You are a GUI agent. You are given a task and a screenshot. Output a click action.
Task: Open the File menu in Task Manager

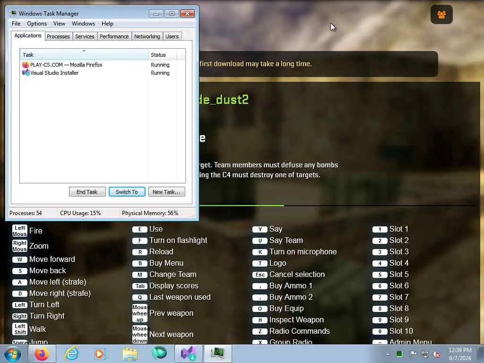pyautogui.click(x=16, y=24)
